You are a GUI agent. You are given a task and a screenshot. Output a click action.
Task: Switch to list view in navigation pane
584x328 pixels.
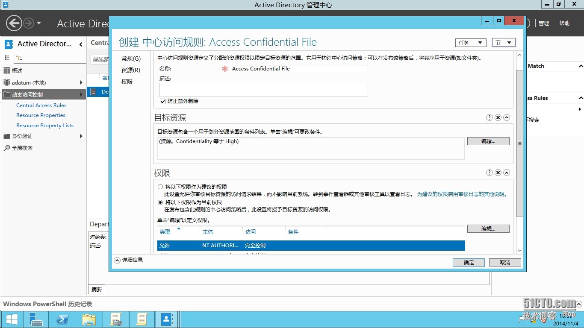pos(7,58)
